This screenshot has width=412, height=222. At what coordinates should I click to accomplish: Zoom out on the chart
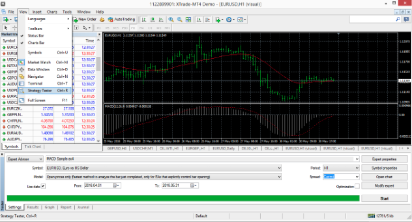click(180, 19)
